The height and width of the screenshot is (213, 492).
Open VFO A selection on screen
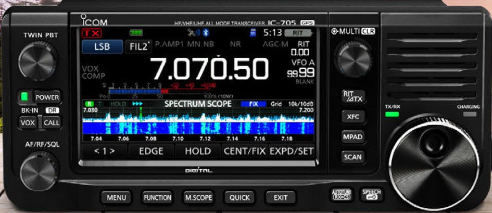point(303,62)
